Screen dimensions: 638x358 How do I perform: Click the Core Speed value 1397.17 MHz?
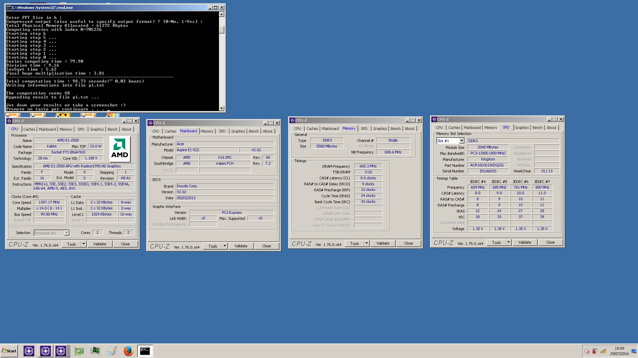coord(49,203)
